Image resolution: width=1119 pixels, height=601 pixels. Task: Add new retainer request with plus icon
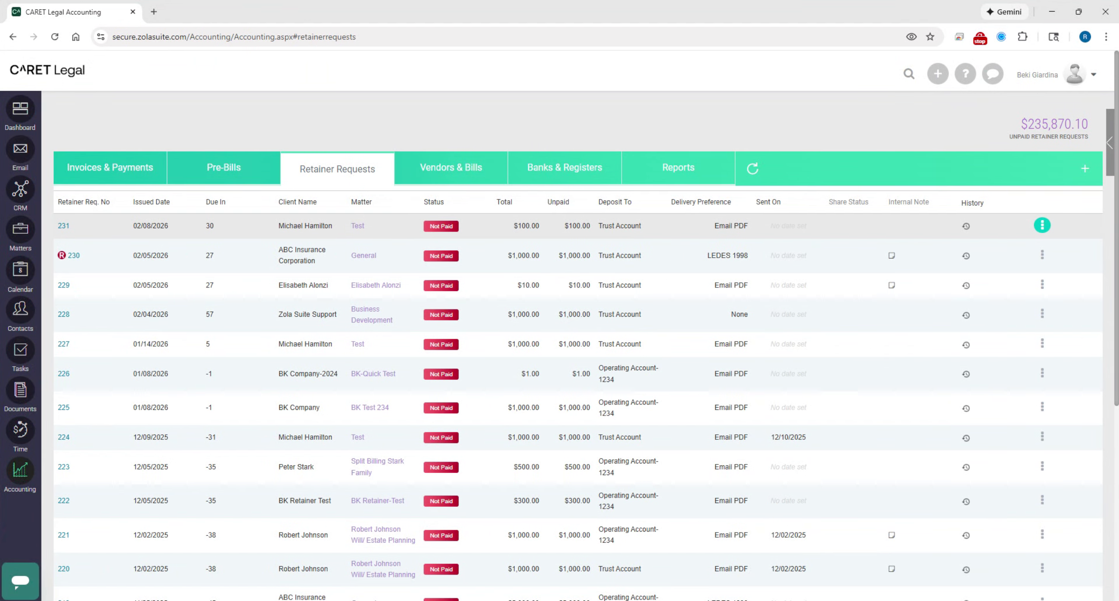click(x=1085, y=169)
